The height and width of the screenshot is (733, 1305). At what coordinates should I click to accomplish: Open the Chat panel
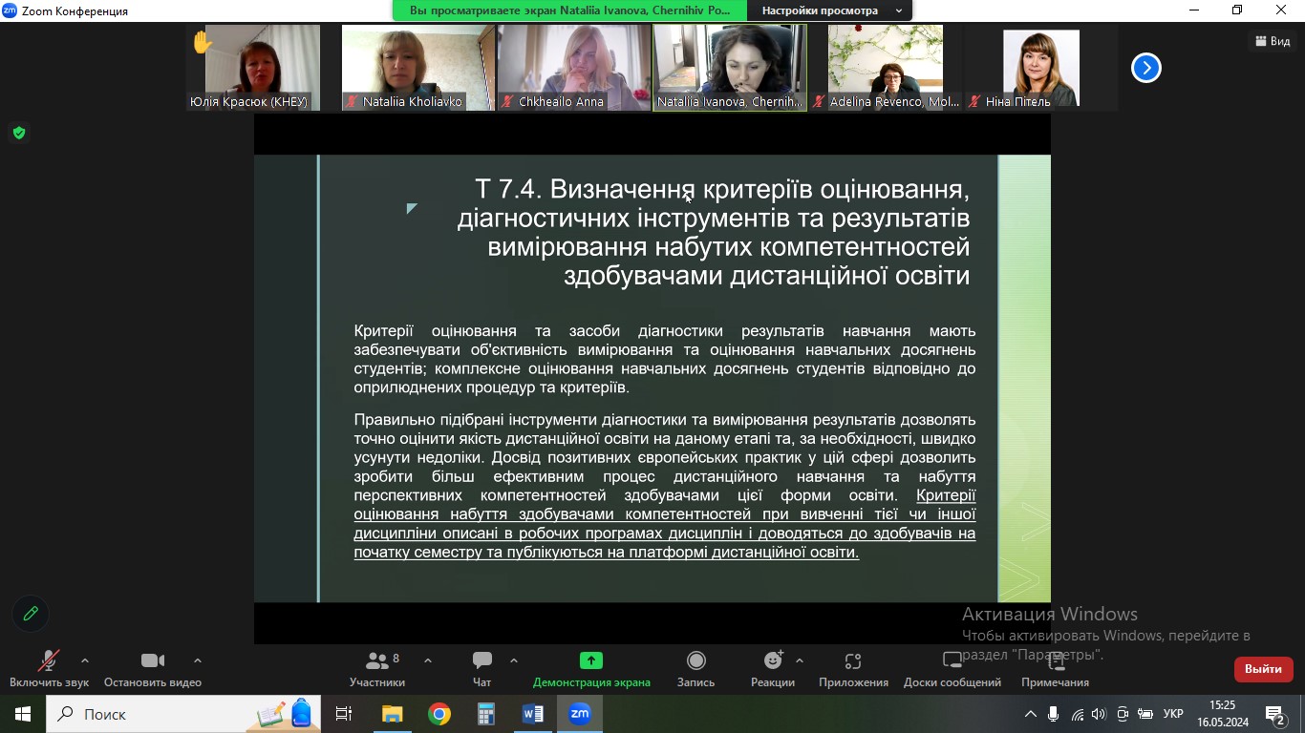click(x=482, y=668)
